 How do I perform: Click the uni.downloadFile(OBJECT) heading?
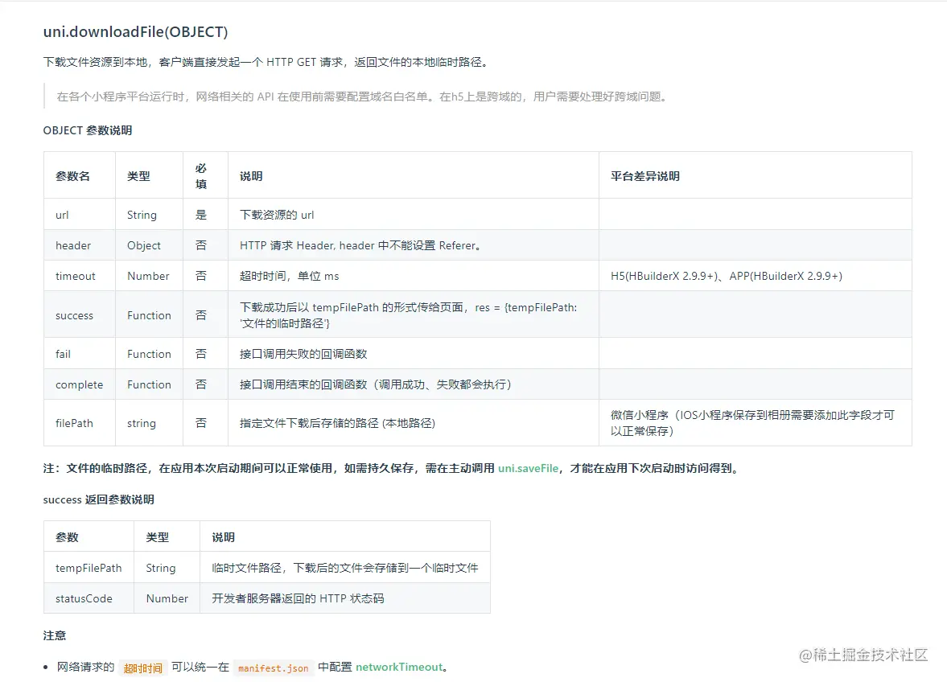(x=135, y=32)
